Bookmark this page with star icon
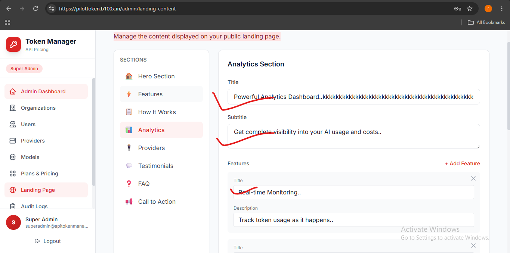Viewport: 510px width, 253px height. pyautogui.click(x=470, y=9)
